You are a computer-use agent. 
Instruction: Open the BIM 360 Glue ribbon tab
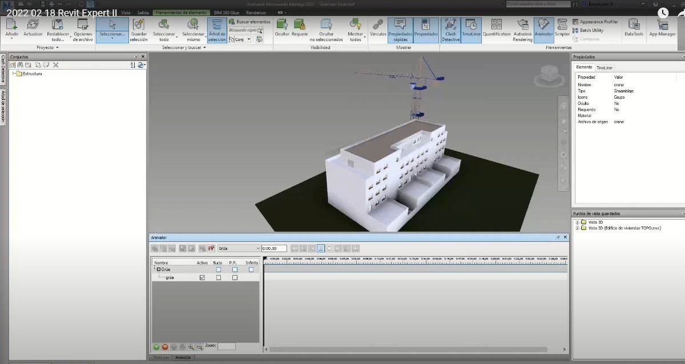[x=225, y=12]
